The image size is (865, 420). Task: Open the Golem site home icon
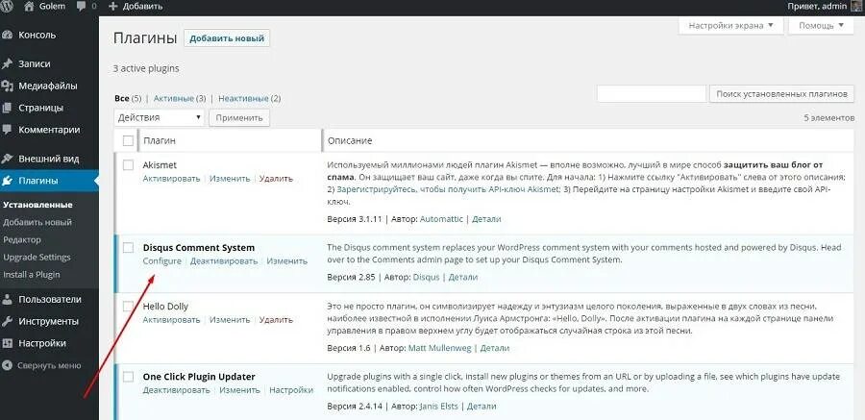[30, 6]
